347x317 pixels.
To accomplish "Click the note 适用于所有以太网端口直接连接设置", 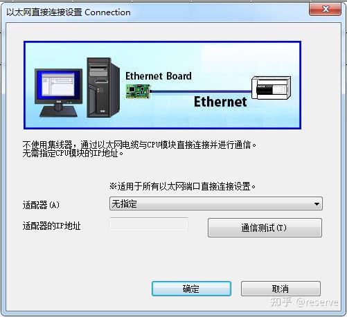I will click(x=182, y=186).
